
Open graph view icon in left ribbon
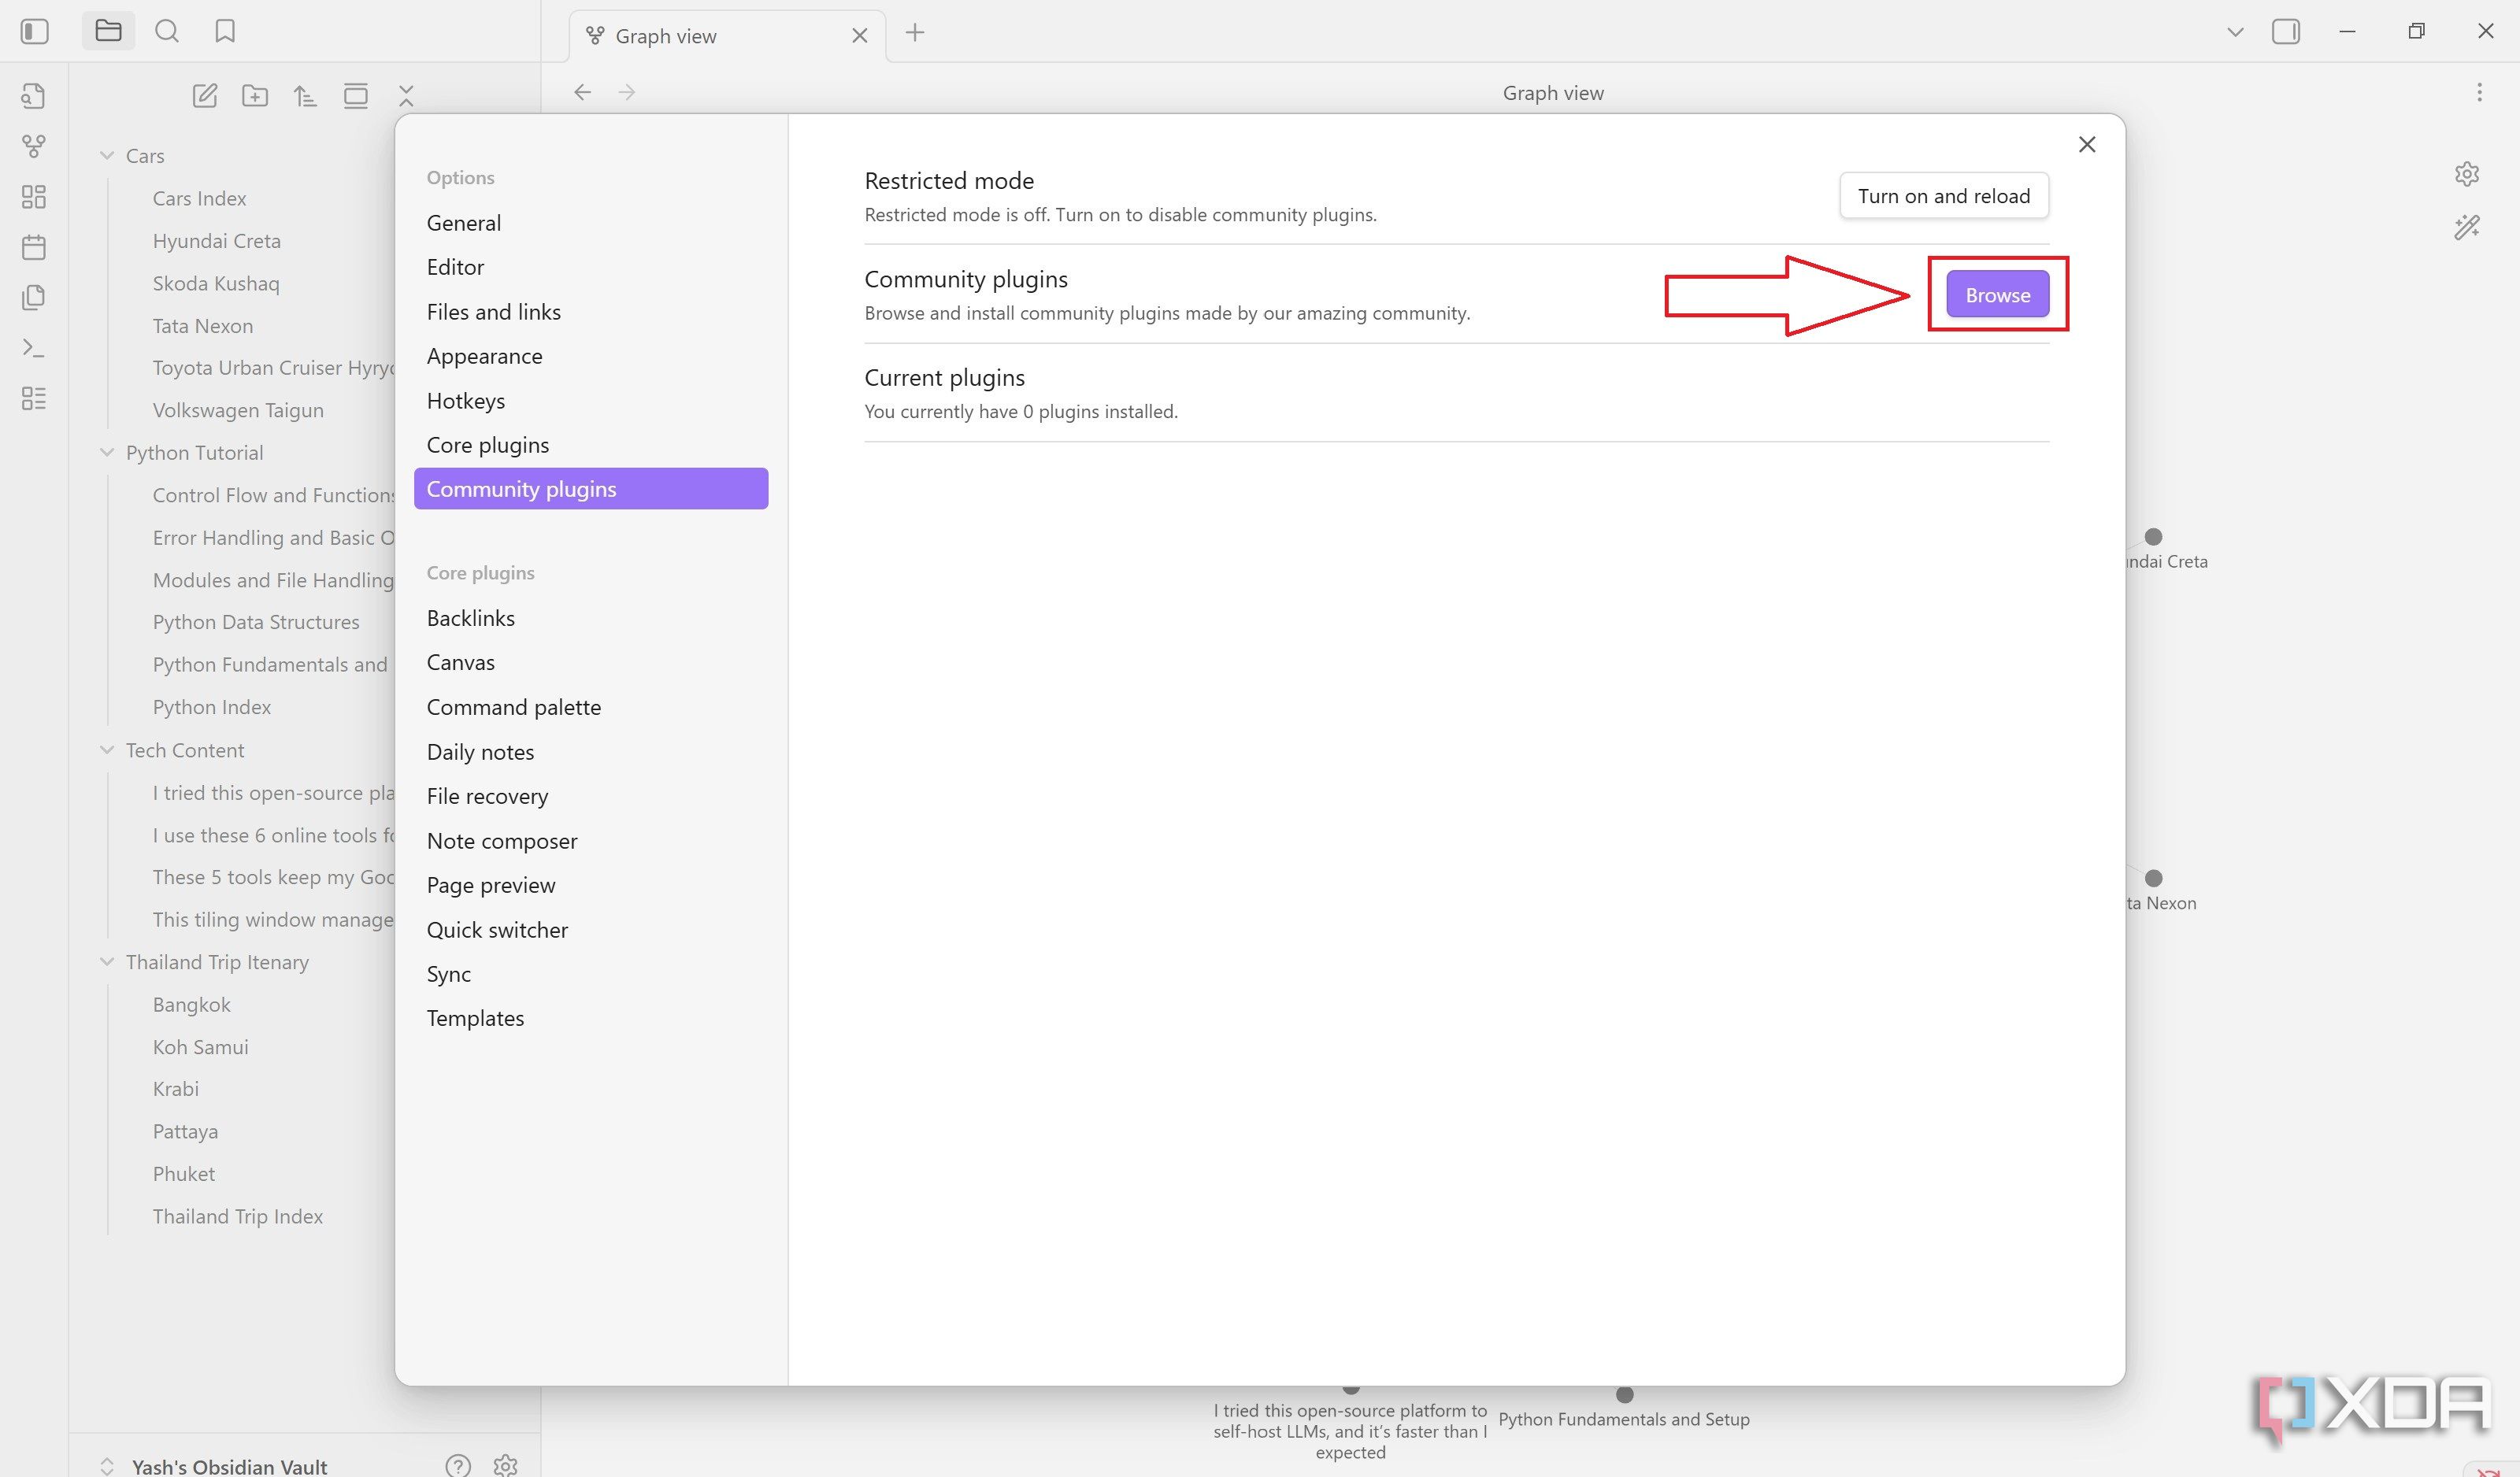pyautogui.click(x=34, y=146)
